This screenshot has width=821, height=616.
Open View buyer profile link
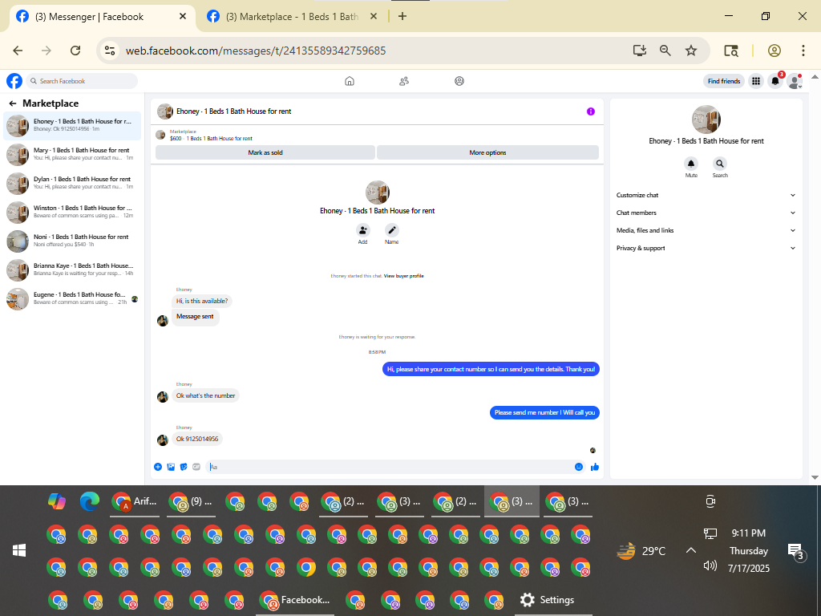(404, 276)
